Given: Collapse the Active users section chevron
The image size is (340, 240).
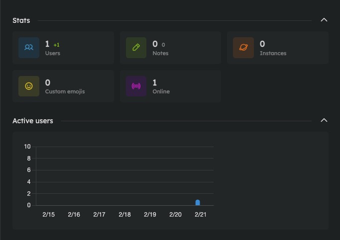Looking at the screenshot, I should point(324,121).
